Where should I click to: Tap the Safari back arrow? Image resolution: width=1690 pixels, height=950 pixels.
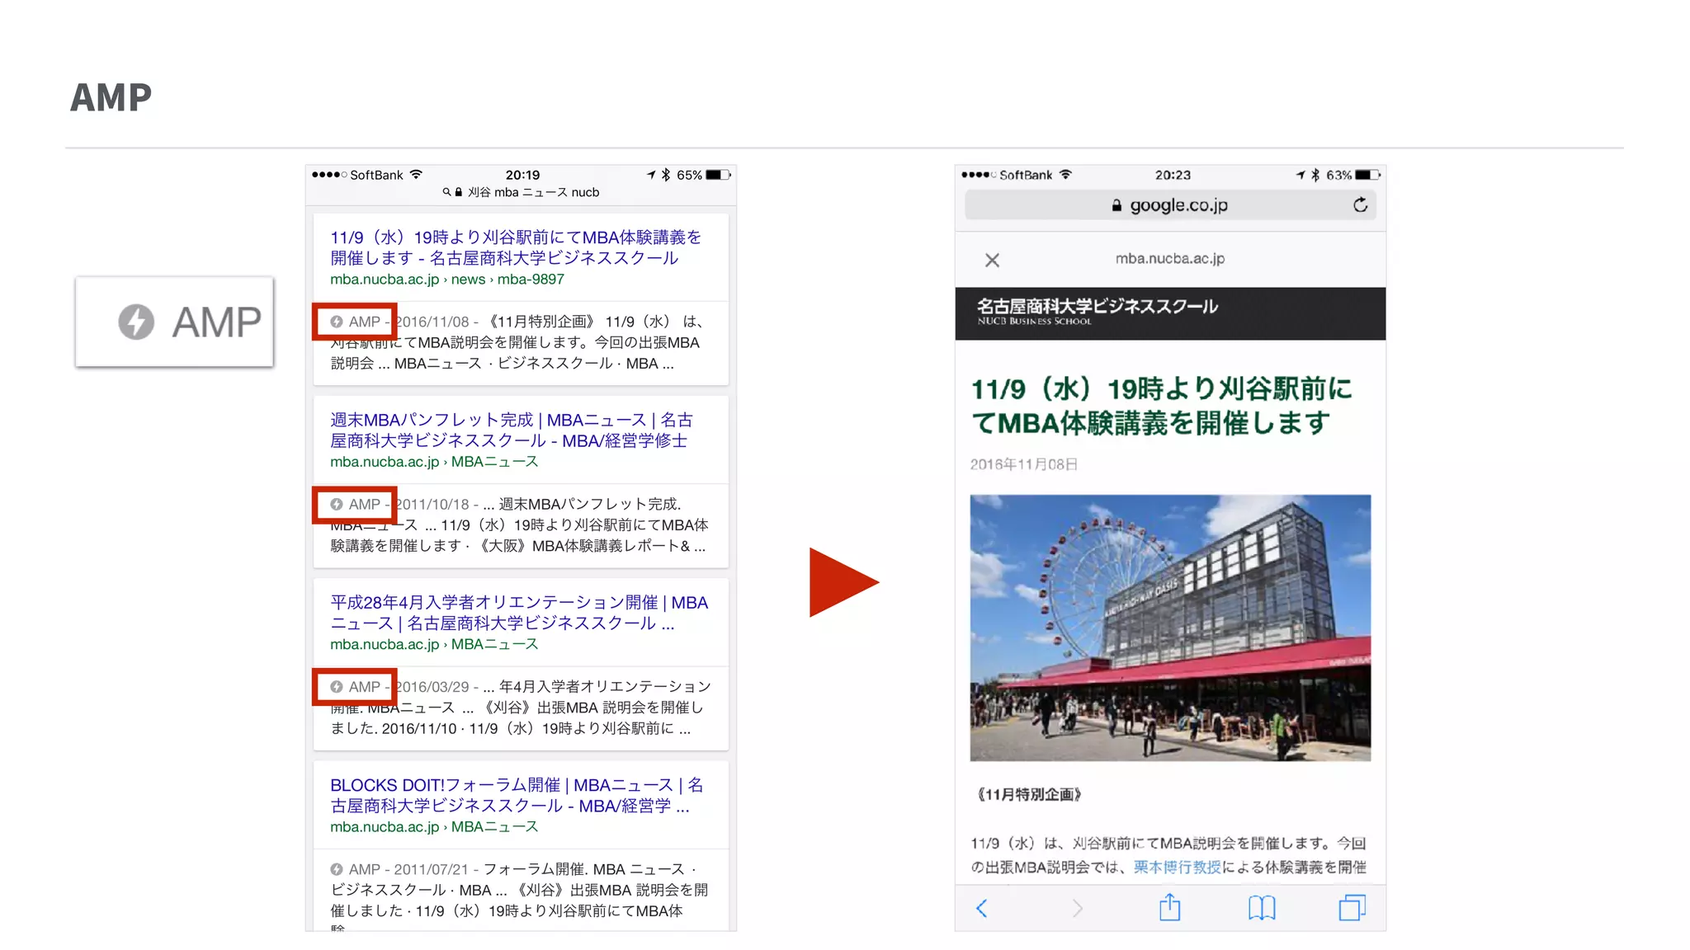pyautogui.click(x=982, y=908)
